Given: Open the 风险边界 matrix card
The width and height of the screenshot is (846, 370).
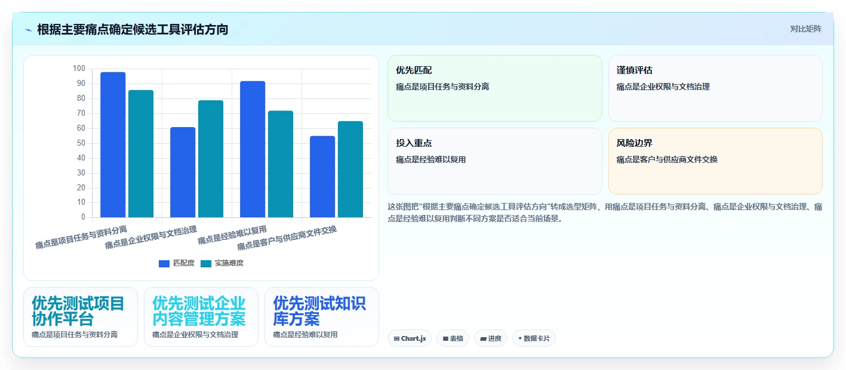Looking at the screenshot, I should [x=715, y=161].
